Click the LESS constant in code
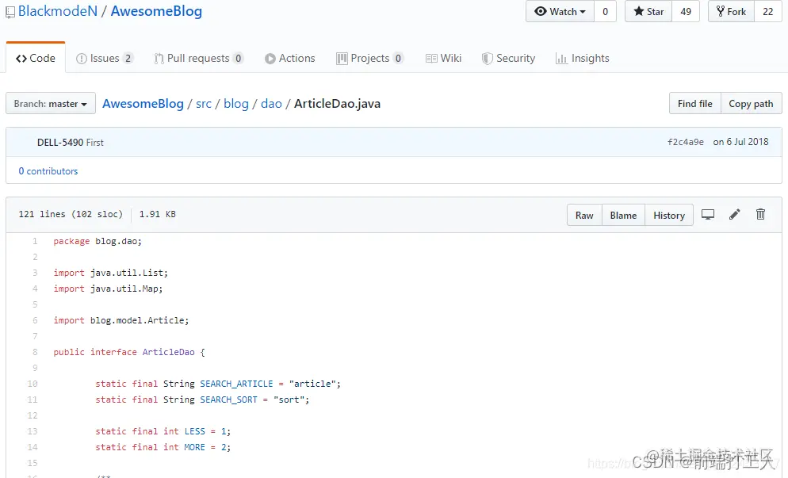788x478 pixels. point(194,432)
